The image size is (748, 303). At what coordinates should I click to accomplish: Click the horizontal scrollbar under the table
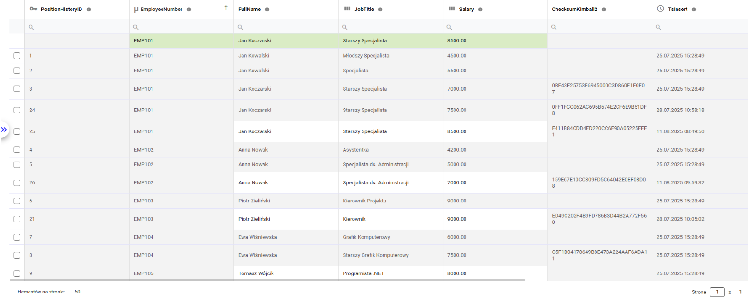tap(267, 280)
